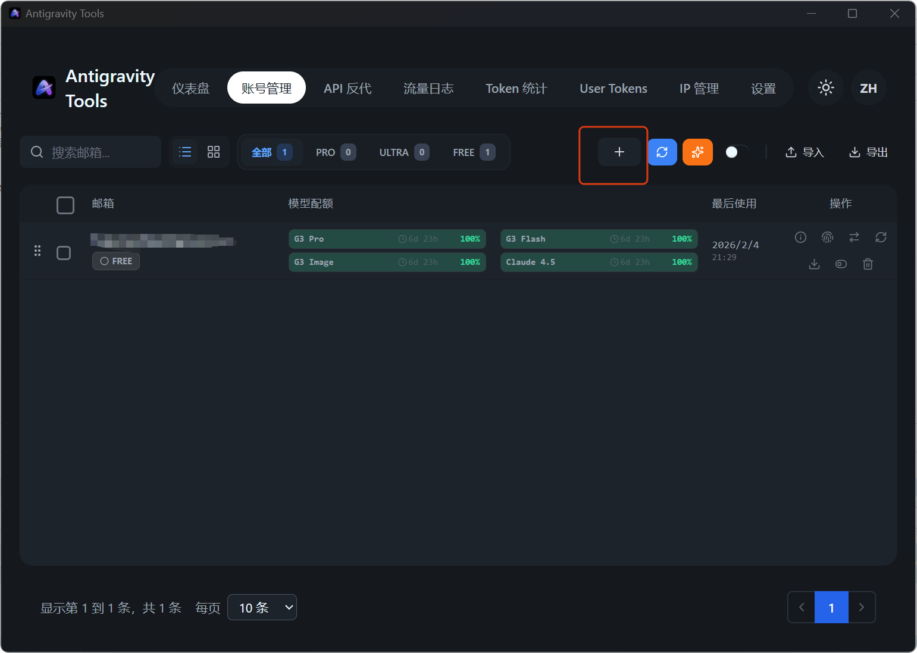Click the 最后使用 column header
This screenshot has width=917, height=653.
[734, 204]
